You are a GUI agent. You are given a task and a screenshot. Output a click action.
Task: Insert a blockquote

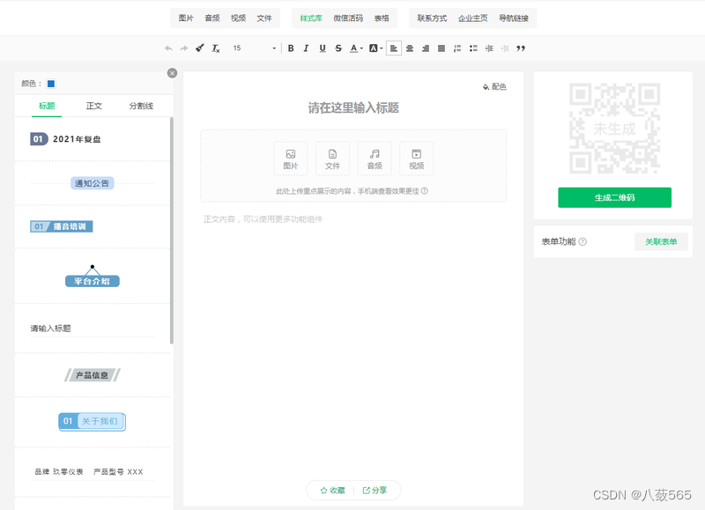[521, 48]
